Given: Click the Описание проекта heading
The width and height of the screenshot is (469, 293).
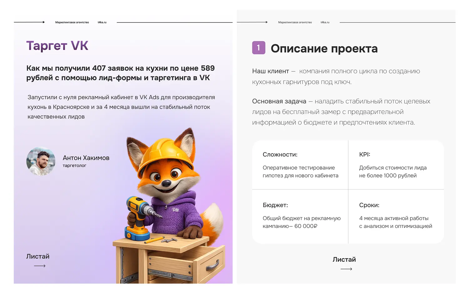Looking at the screenshot, I should pos(324,49).
